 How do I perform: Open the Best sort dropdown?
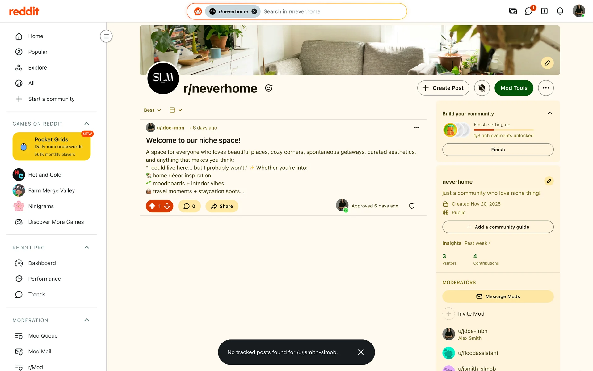pyautogui.click(x=152, y=110)
